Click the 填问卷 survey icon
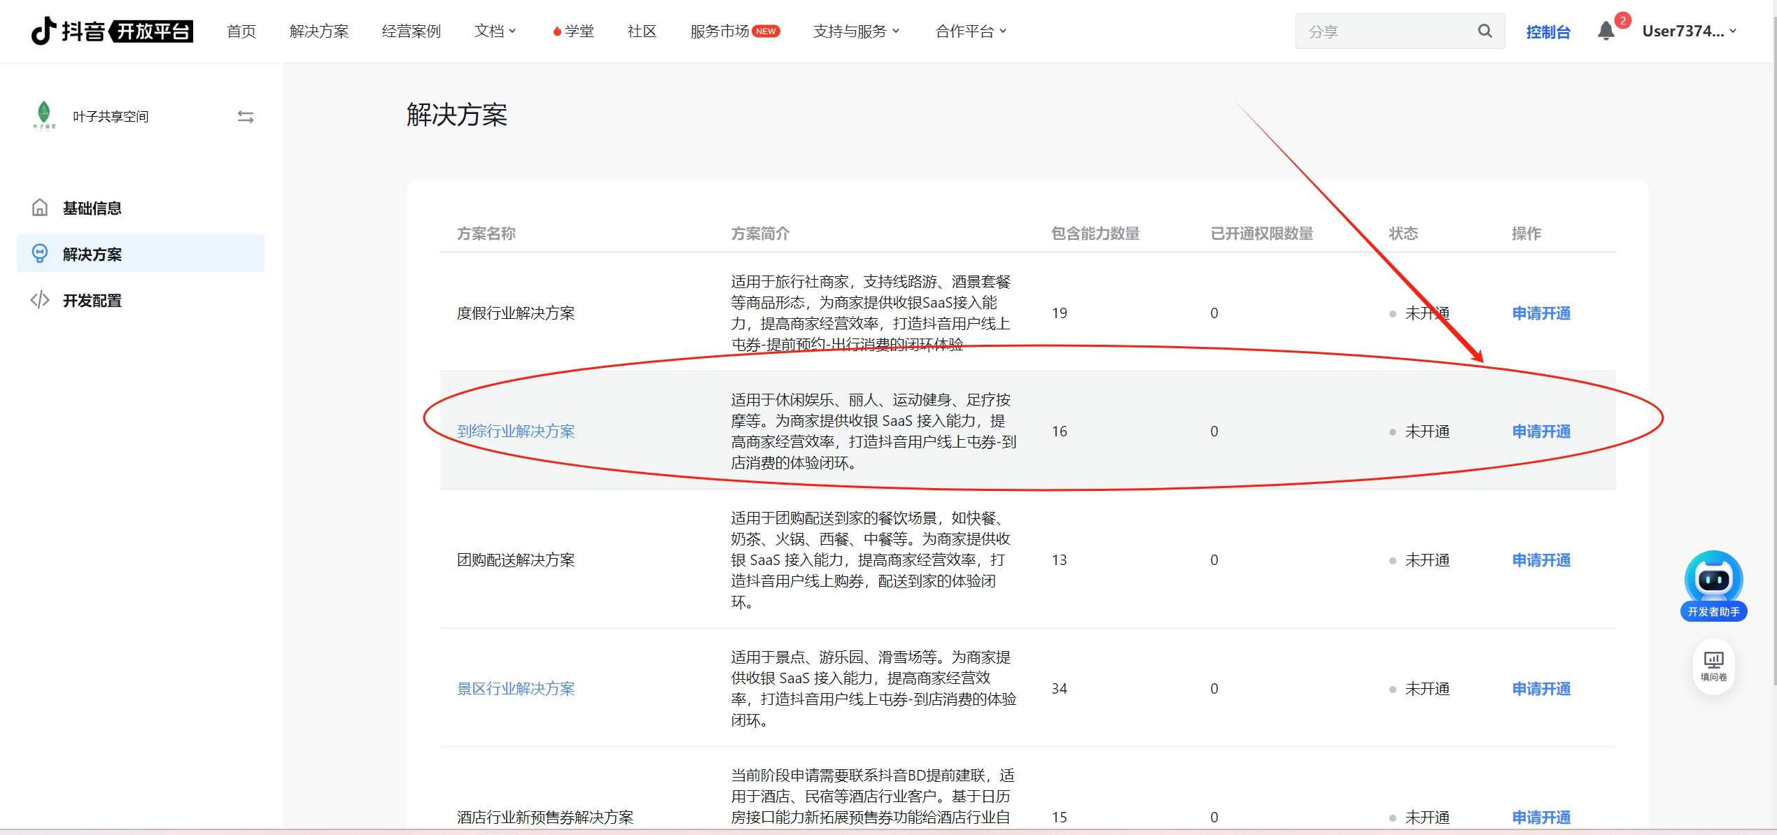Screen dimensions: 1777x835 click(1713, 666)
